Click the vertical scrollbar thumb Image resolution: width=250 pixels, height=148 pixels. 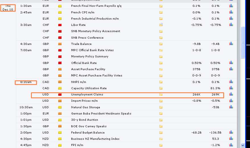243,43
